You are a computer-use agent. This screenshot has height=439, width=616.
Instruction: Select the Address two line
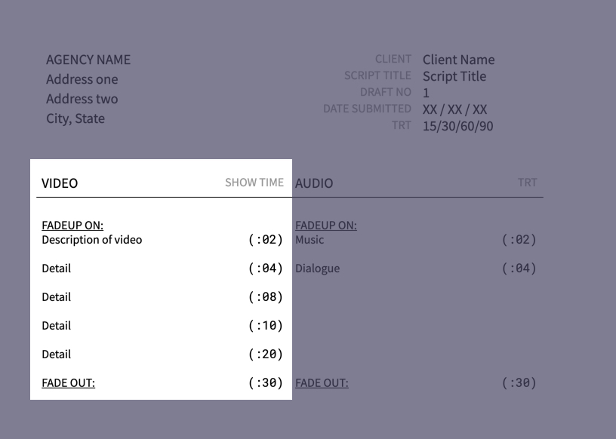click(x=82, y=99)
